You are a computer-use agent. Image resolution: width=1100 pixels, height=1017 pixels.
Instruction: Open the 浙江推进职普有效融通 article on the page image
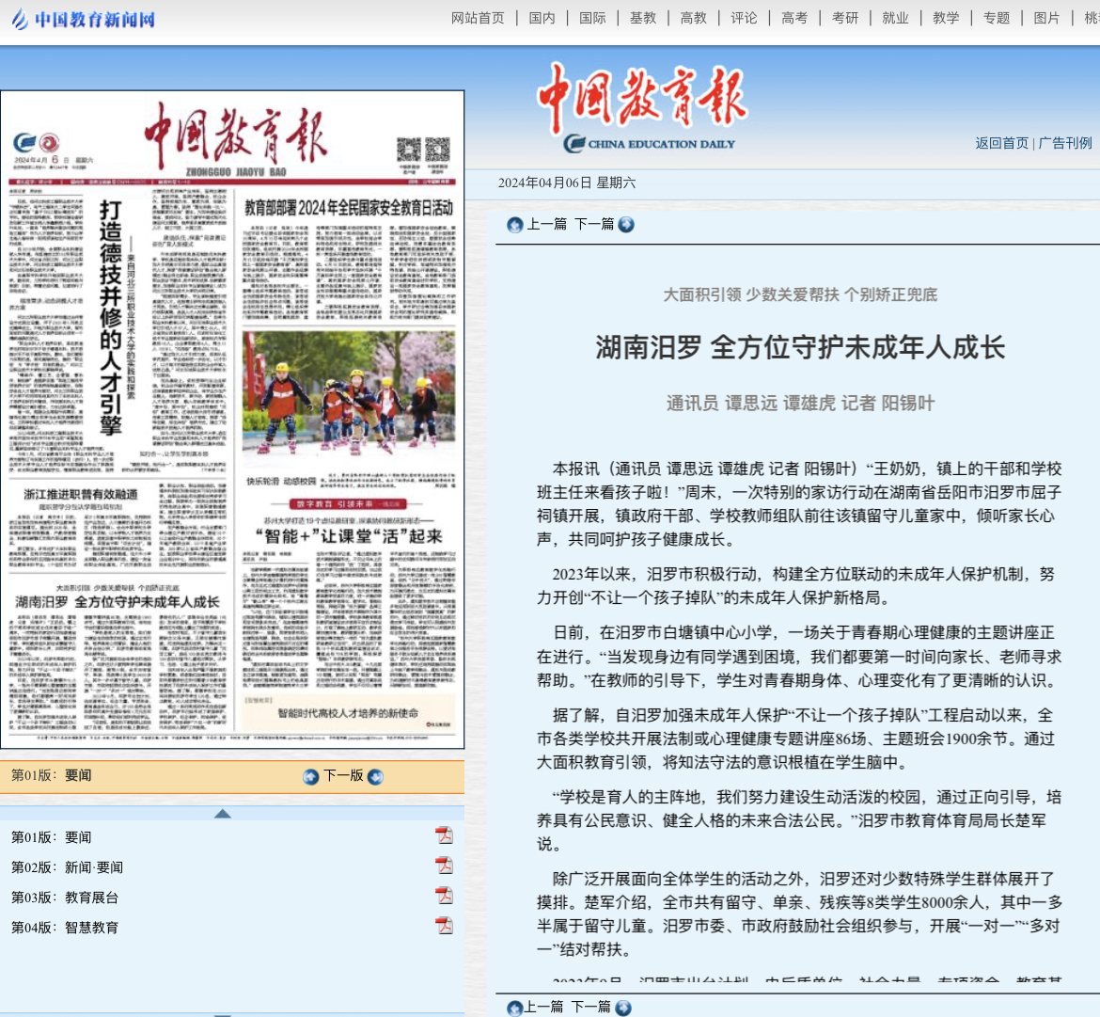coord(81,494)
